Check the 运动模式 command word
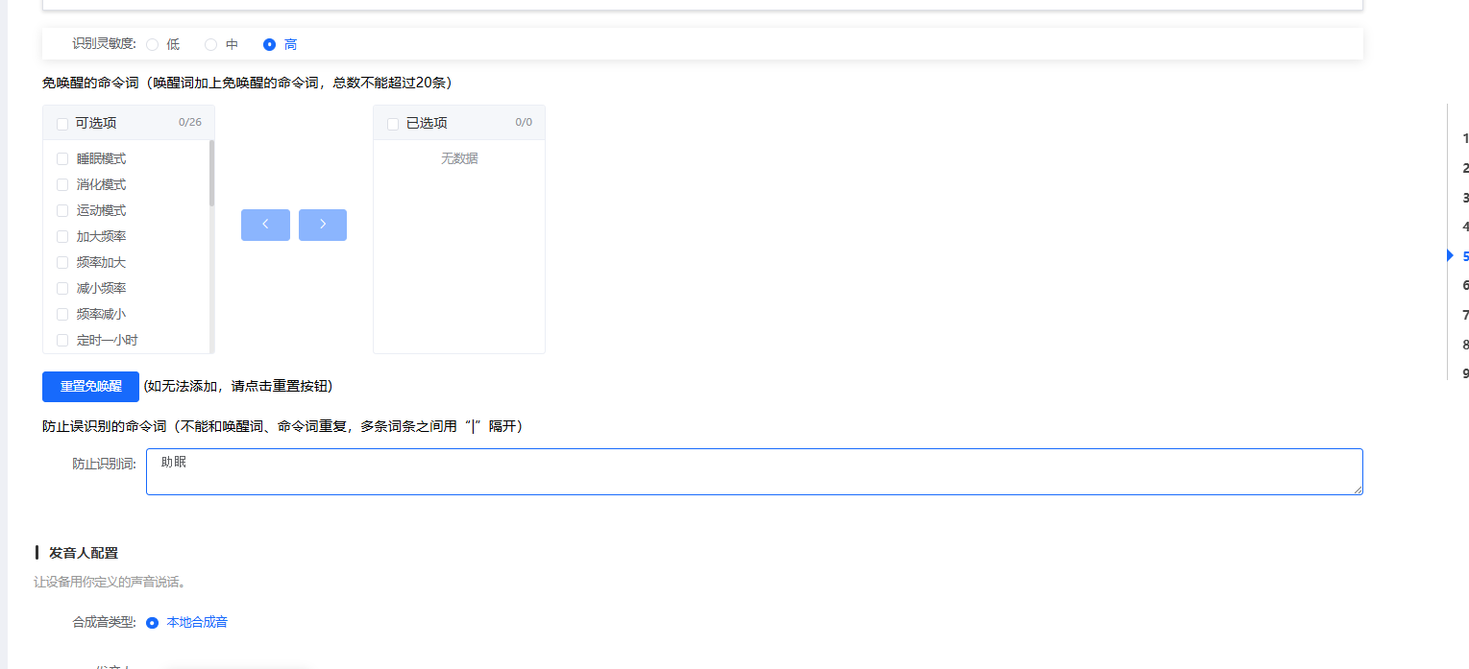This screenshot has height=669, width=1469. [62, 211]
